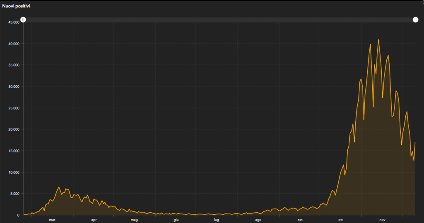Click the partially visible icon in top-right corner
The width and height of the screenshot is (424, 223).
[x=422, y=2]
